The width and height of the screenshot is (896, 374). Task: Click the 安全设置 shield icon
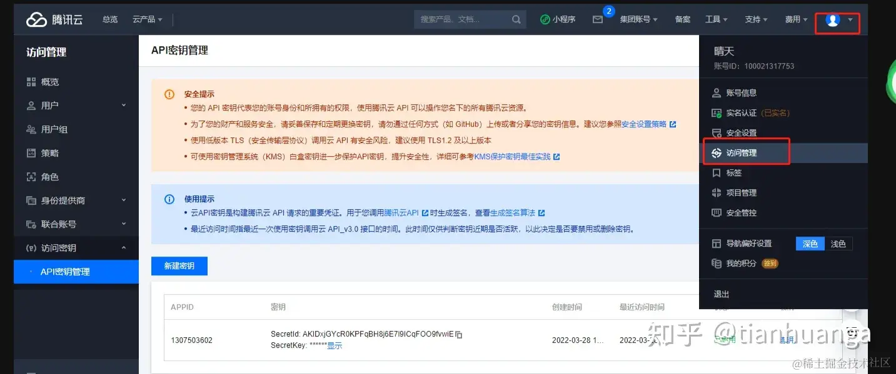point(717,133)
